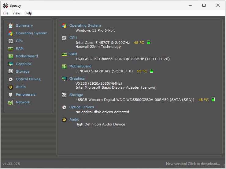Select Motherboard in the sidebar list

click(27, 56)
